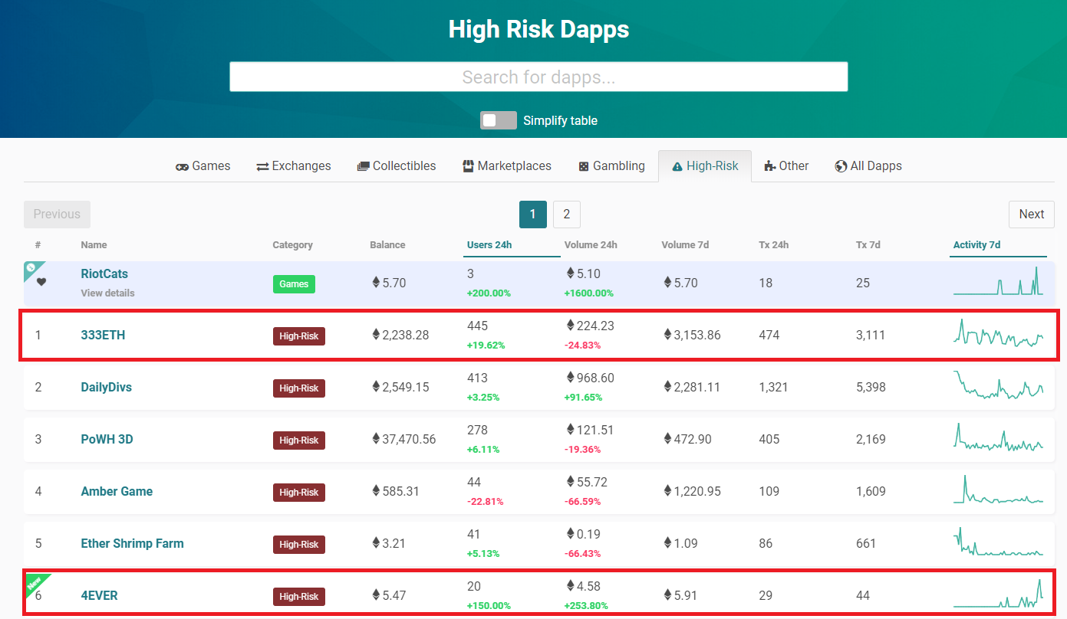The width and height of the screenshot is (1067, 619).
Task: Open the RiotCats dapp name link
Action: [104, 273]
